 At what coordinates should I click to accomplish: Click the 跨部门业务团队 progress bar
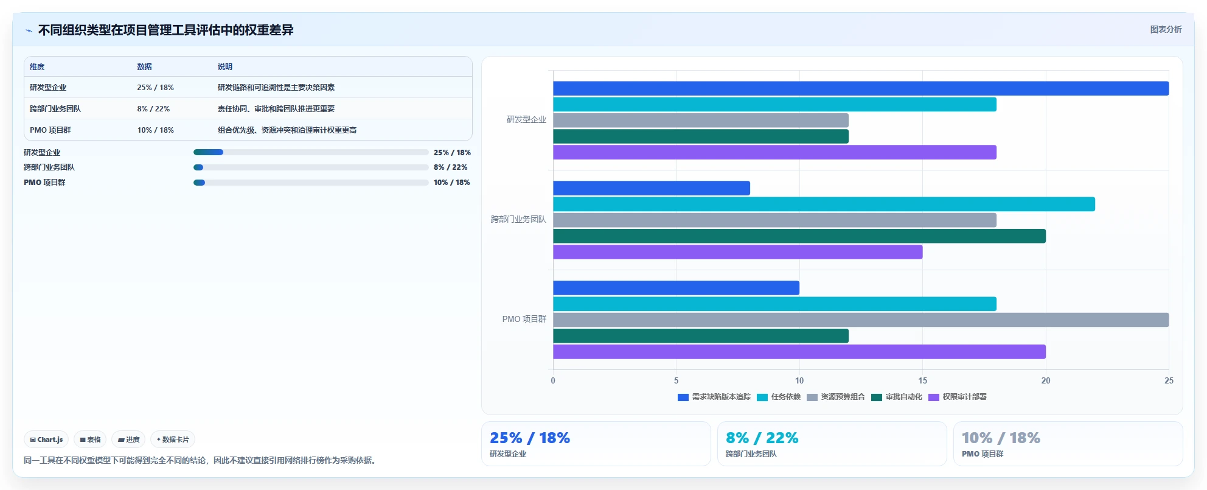point(311,167)
